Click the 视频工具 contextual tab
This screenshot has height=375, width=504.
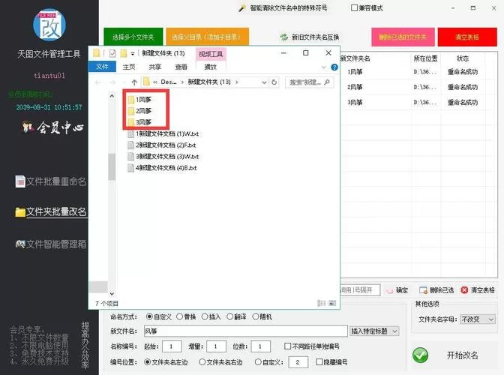click(x=211, y=54)
